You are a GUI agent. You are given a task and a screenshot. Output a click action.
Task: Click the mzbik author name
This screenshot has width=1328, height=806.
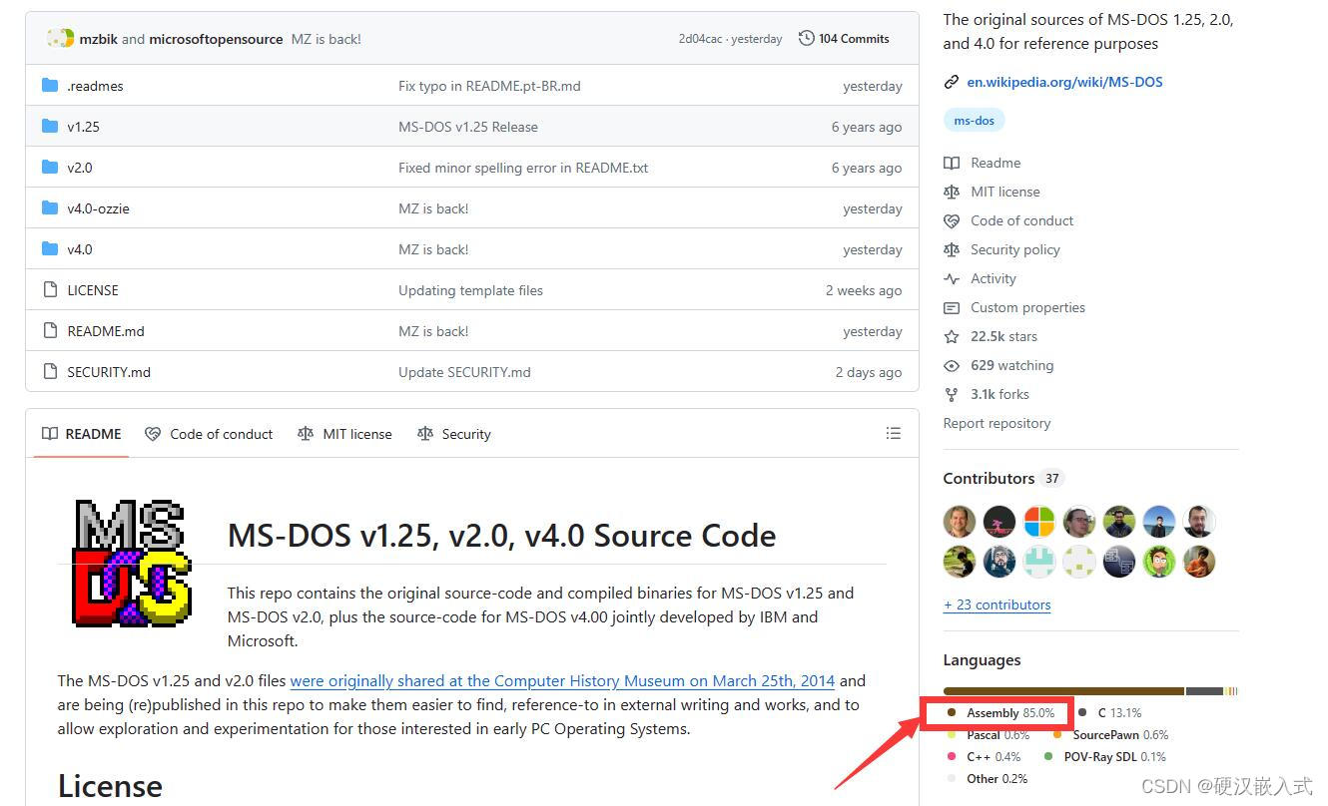[100, 39]
